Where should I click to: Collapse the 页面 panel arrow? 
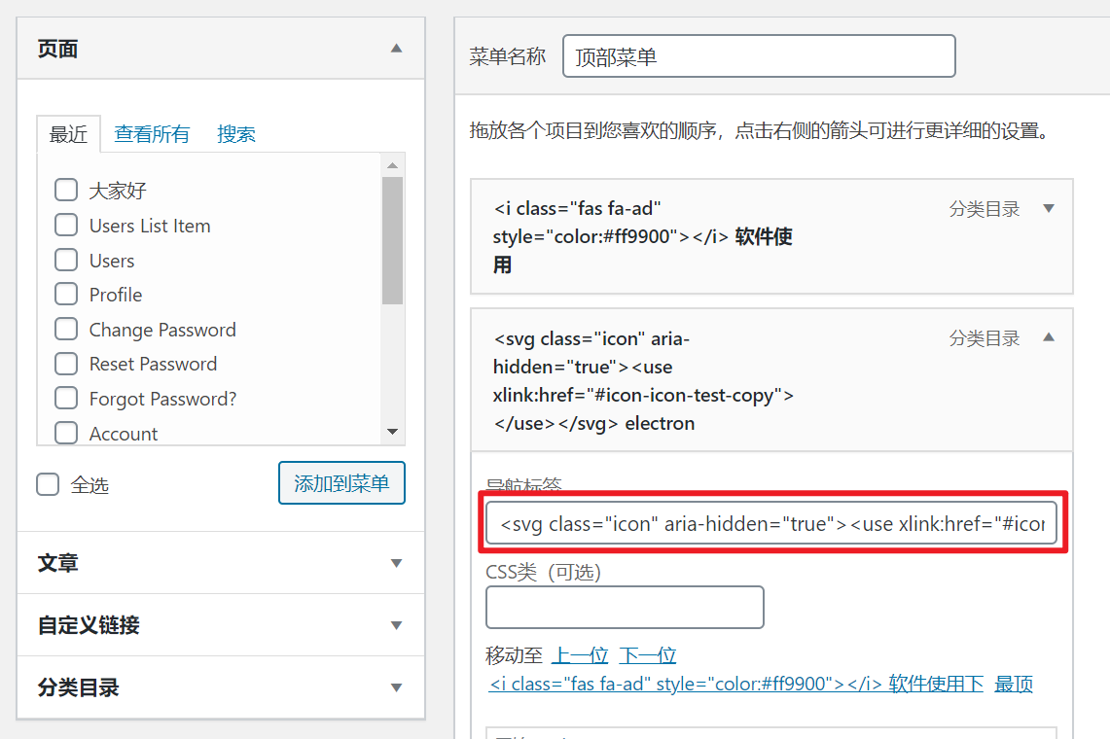coord(397,49)
